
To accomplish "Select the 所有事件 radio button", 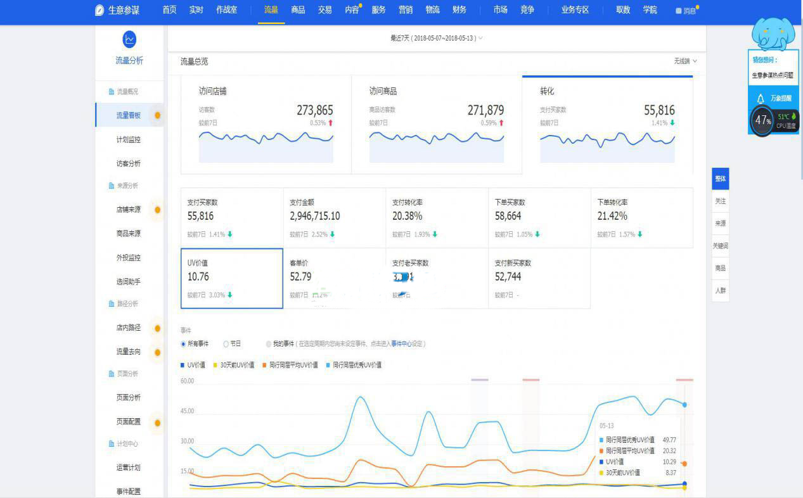I will [x=184, y=344].
